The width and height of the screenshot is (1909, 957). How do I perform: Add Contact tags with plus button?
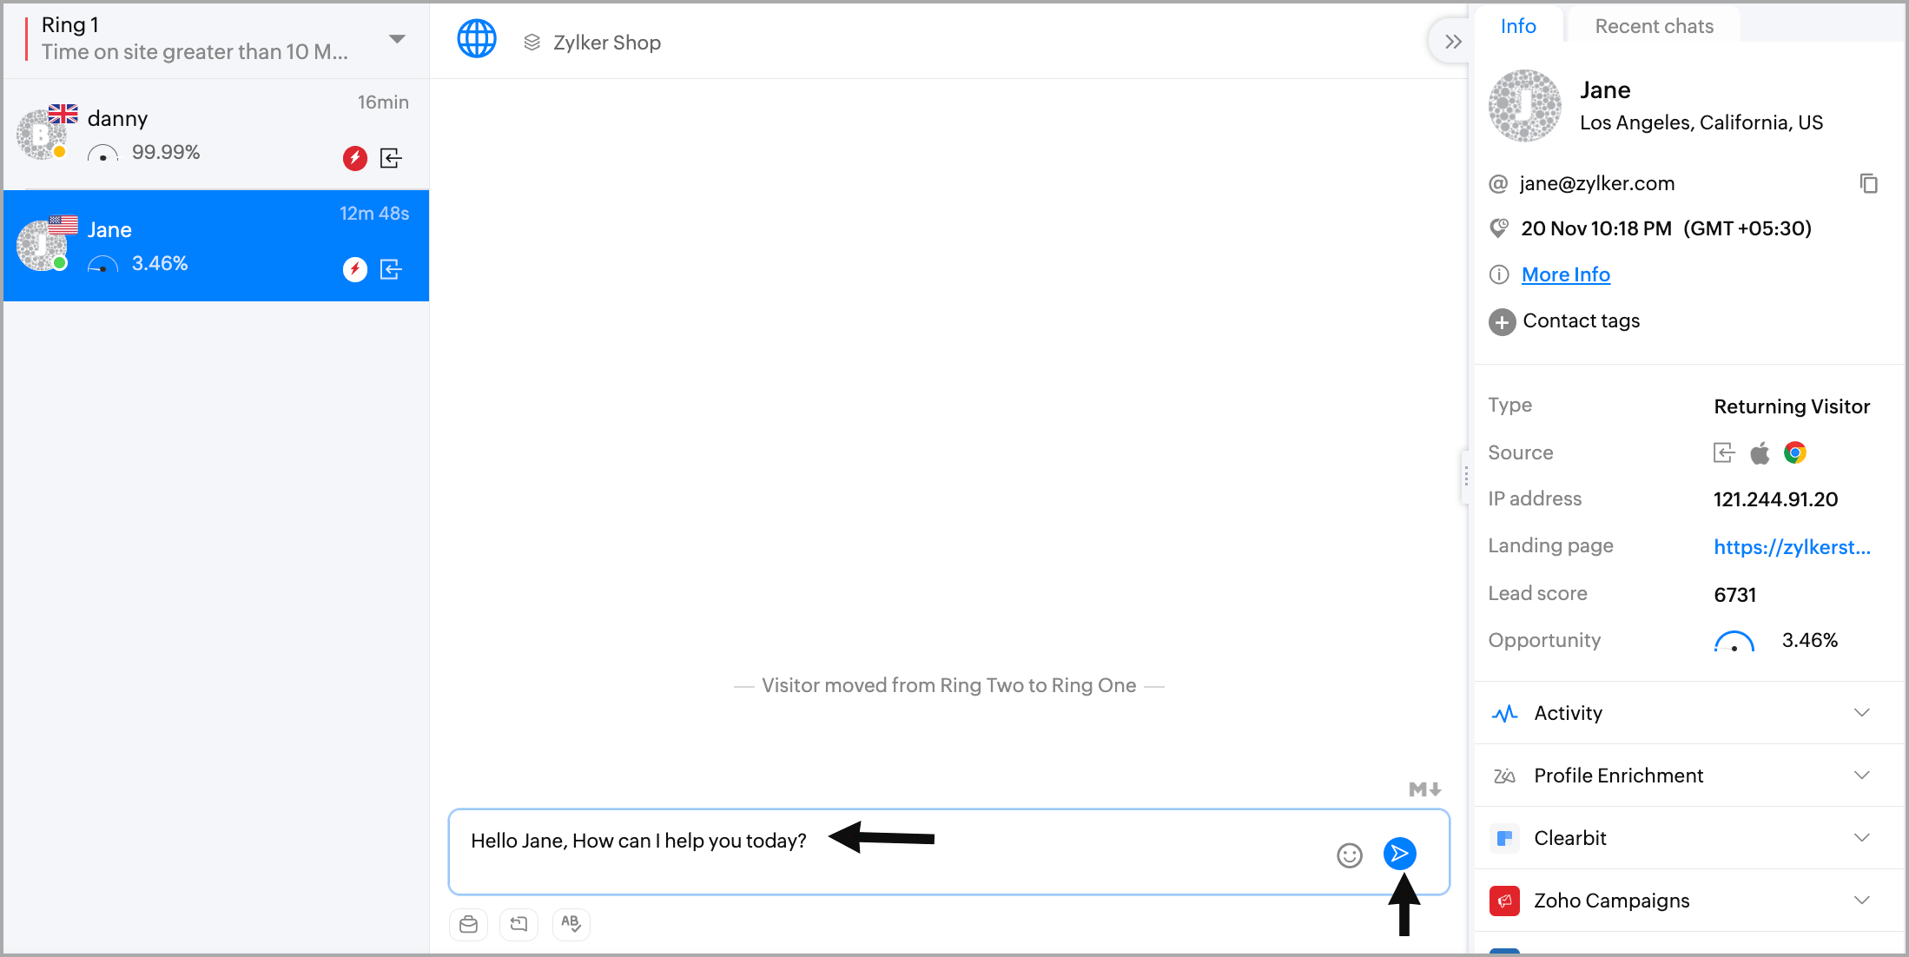pos(1502,322)
